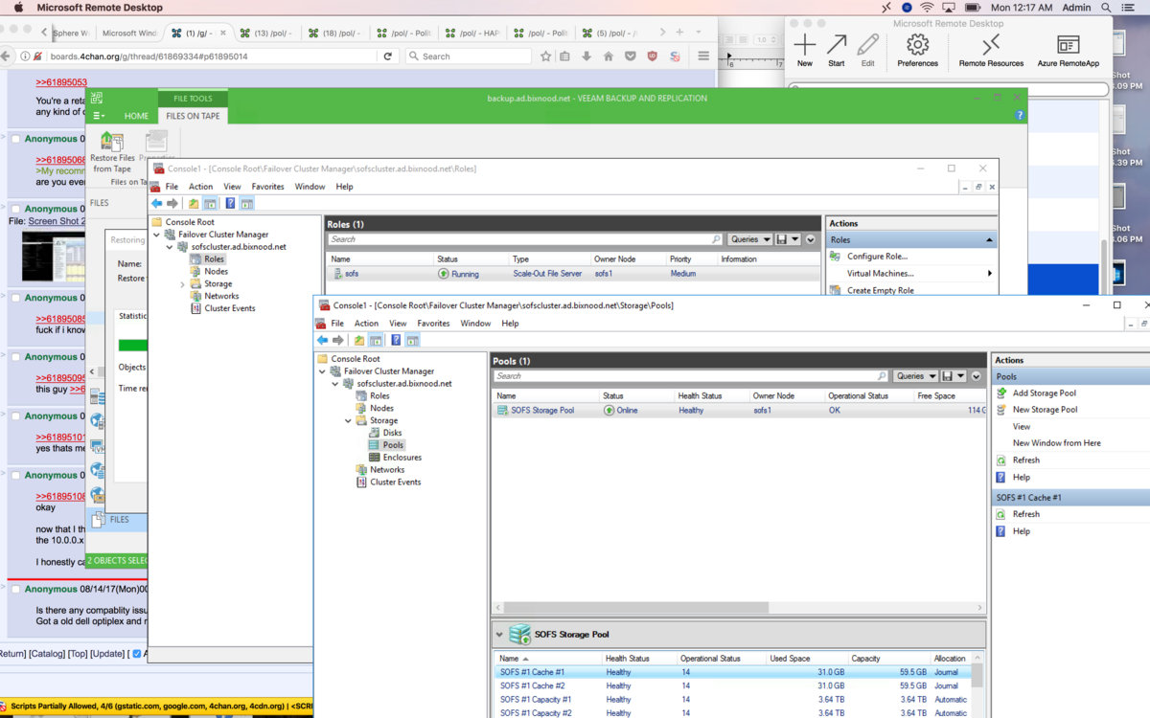Click Firefox downloads arrow icon
The height and width of the screenshot is (718, 1150).
coord(586,56)
